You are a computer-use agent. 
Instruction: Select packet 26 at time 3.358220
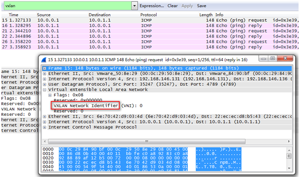(149, 42)
